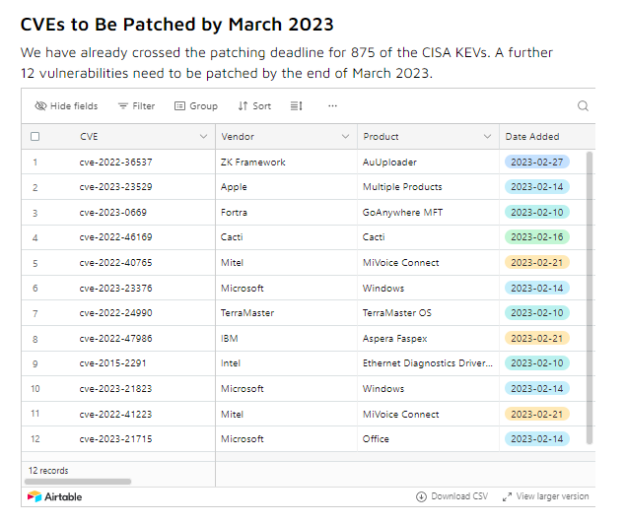626x523 pixels.
Task: Select cell cve-2023-21715
Action: tap(115, 439)
